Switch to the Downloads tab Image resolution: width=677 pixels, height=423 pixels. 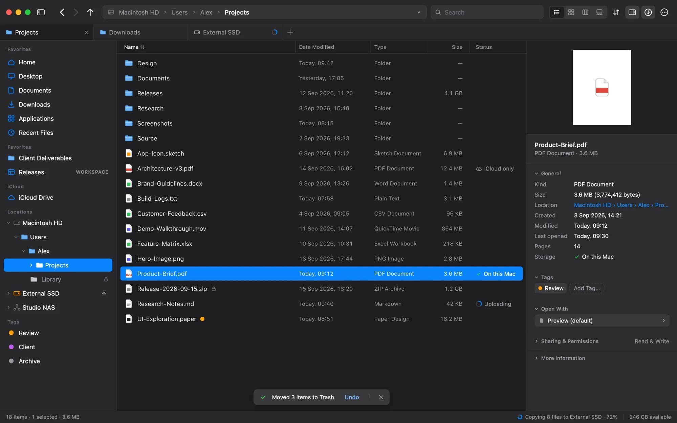pyautogui.click(x=141, y=32)
